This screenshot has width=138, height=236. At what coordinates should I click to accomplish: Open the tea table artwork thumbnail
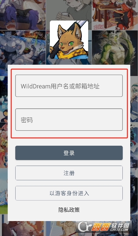coord(115,15)
